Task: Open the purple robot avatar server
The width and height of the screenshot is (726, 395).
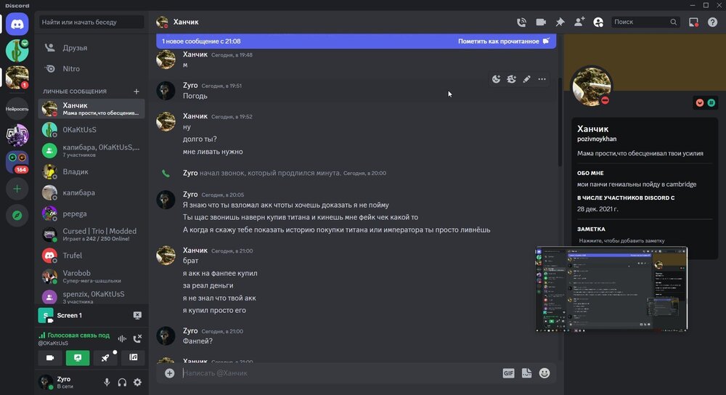Action: tap(17, 135)
